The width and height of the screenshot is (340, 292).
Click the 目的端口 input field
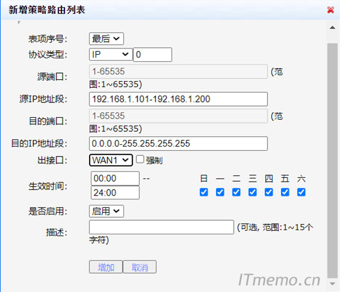[178, 116]
